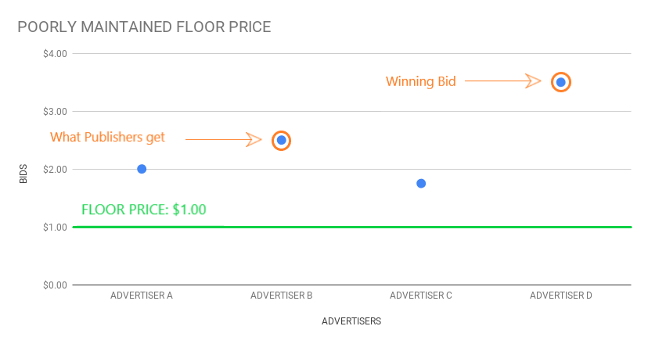The width and height of the screenshot is (648, 344).
Task: Click the ADVERTISER C axis label
Action: tap(421, 296)
